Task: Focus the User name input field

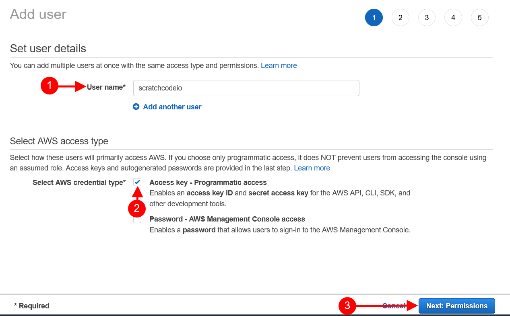Action: [246, 88]
